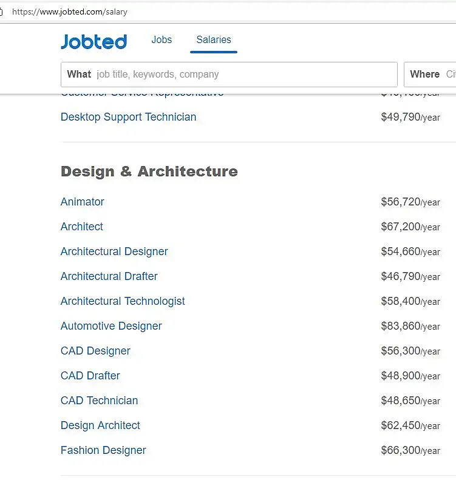Select the Architect salary link
Image resolution: width=456 pixels, height=486 pixels.
[82, 227]
